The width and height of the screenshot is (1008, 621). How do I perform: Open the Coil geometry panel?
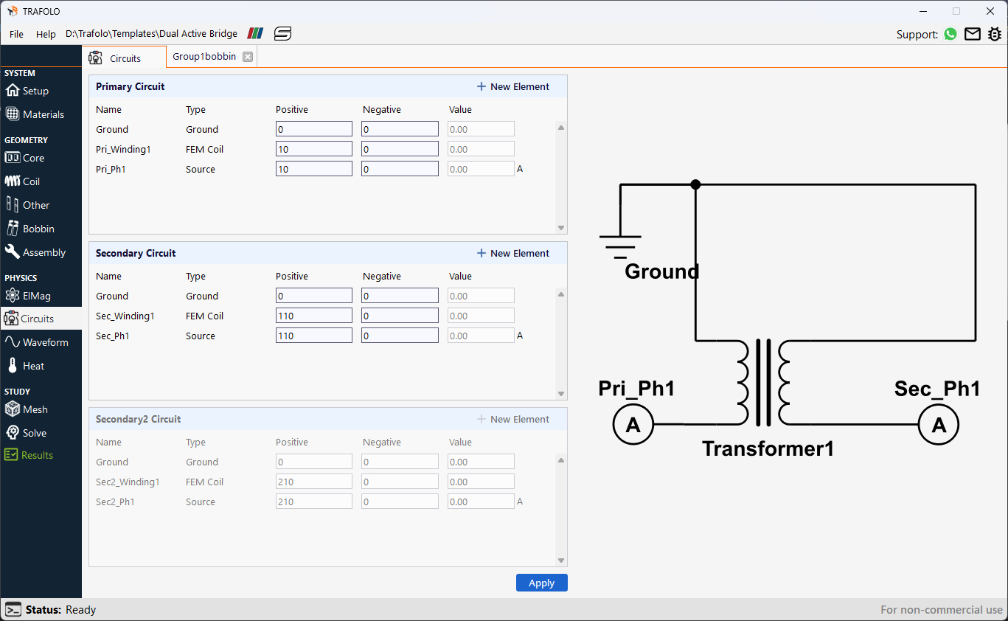[31, 181]
